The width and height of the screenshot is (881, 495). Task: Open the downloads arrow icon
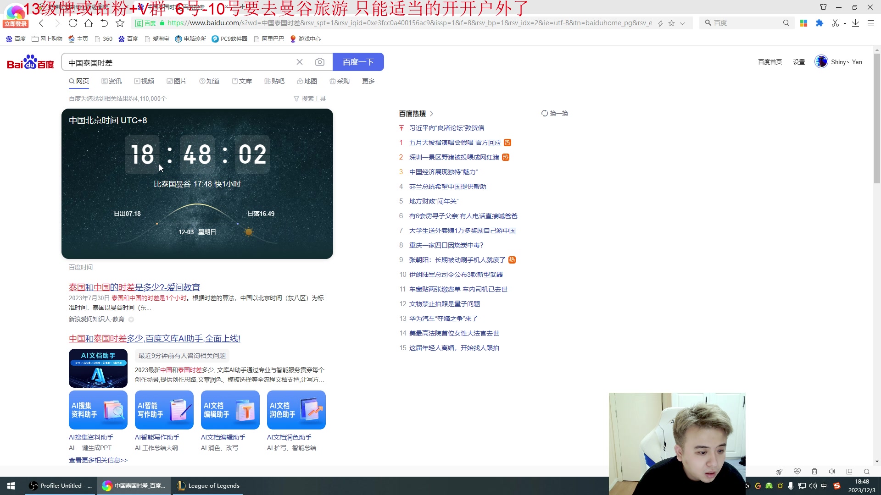pos(855,23)
